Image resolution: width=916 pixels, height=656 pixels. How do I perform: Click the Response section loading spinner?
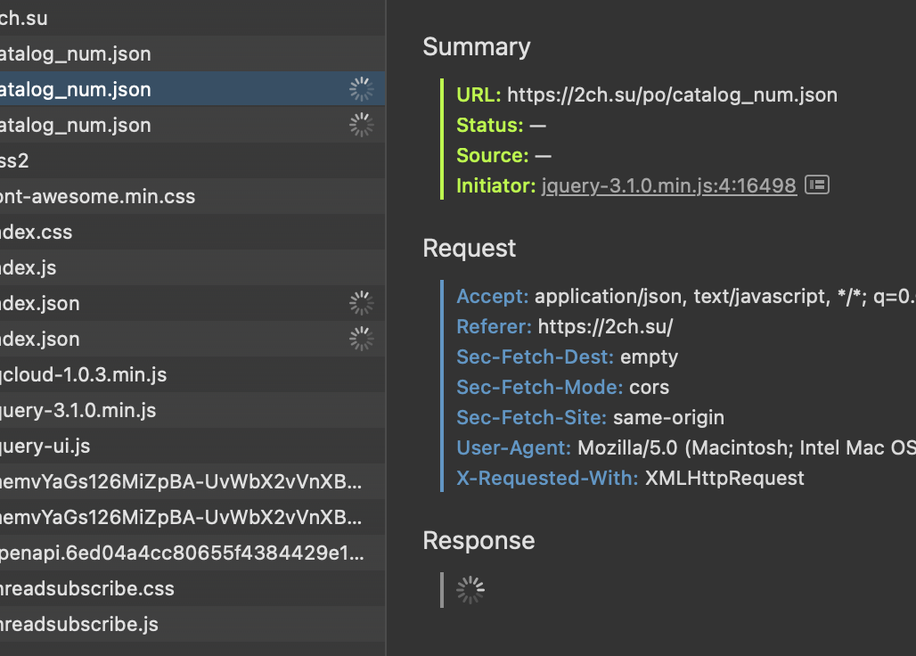point(470,589)
